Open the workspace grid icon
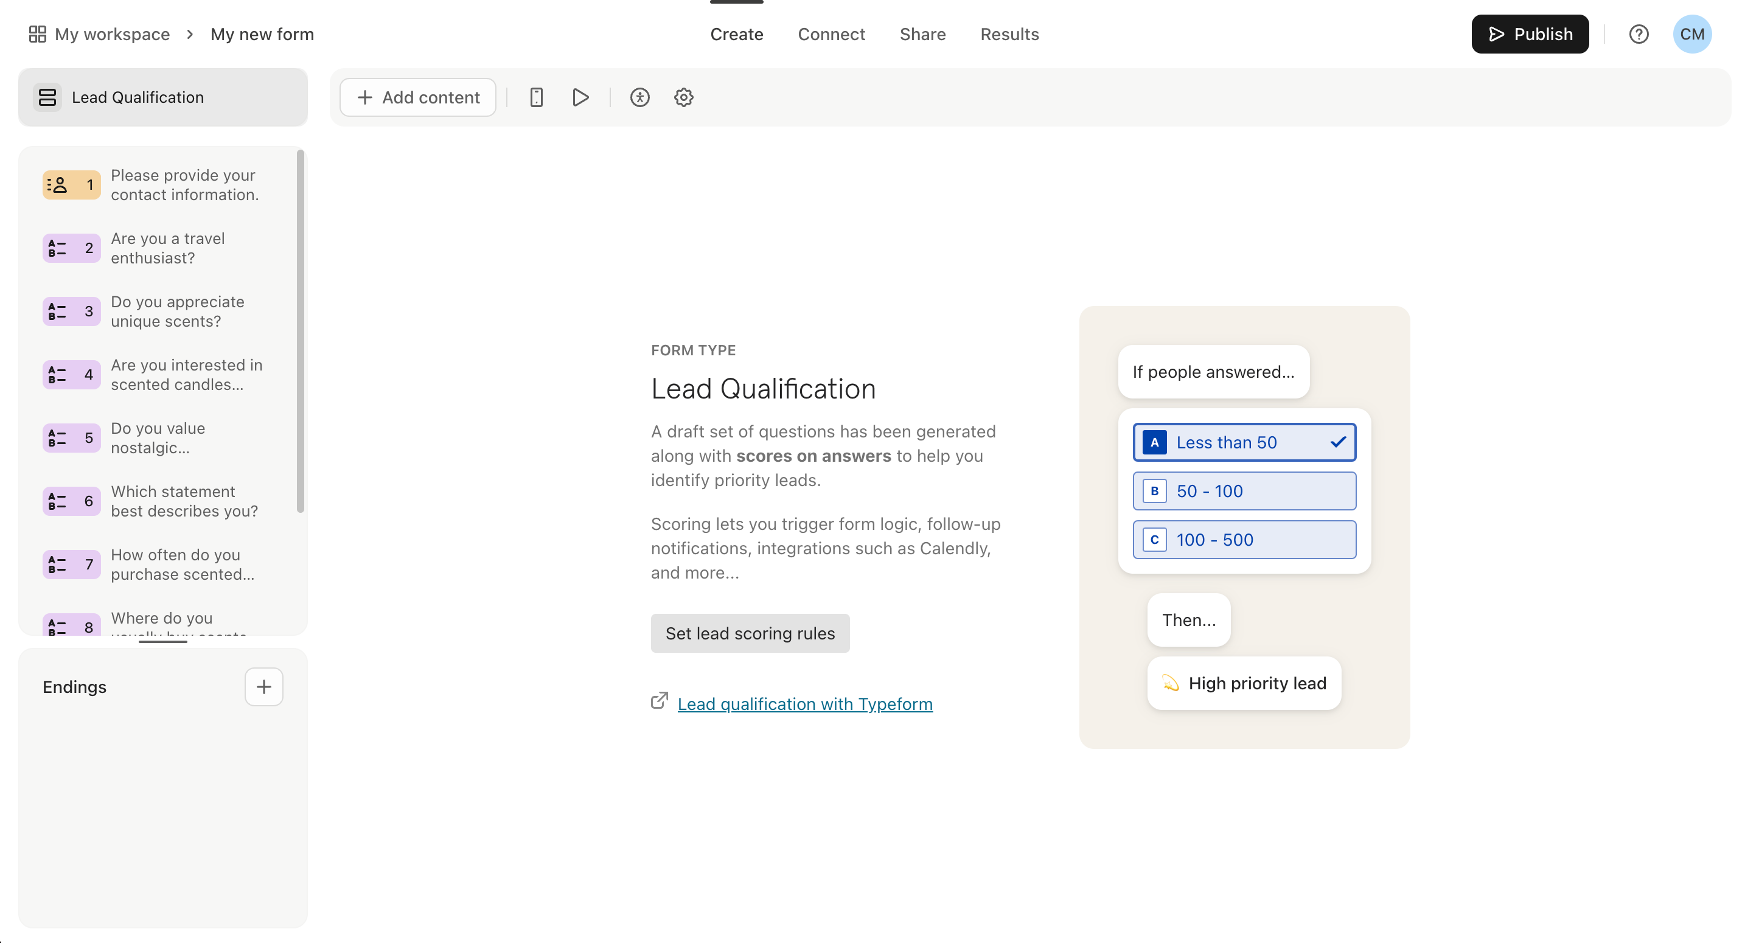The height and width of the screenshot is (943, 1745). pyautogui.click(x=37, y=34)
